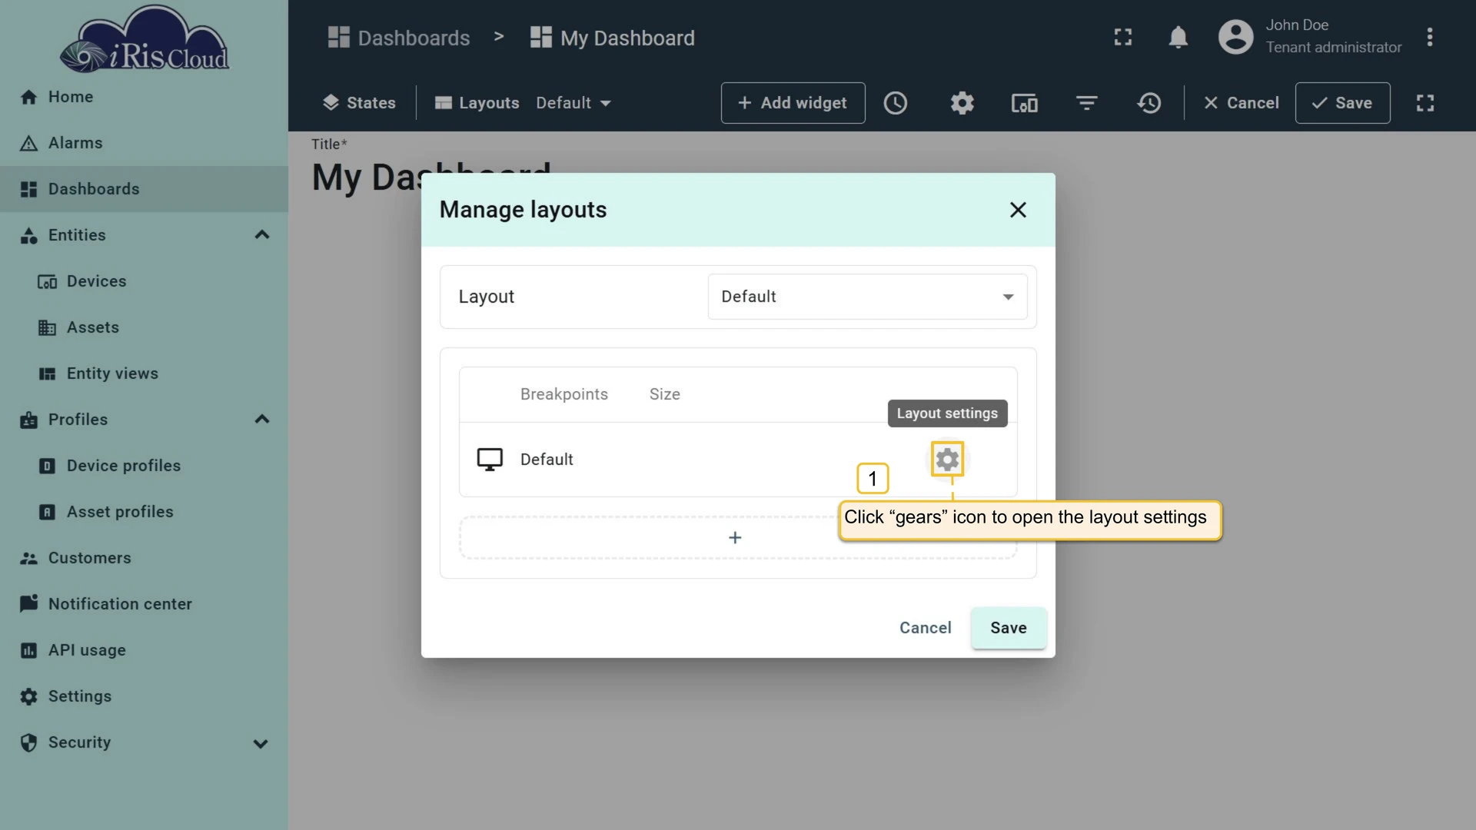1476x830 pixels.
Task: Collapse the Profiles section
Action: point(262,420)
